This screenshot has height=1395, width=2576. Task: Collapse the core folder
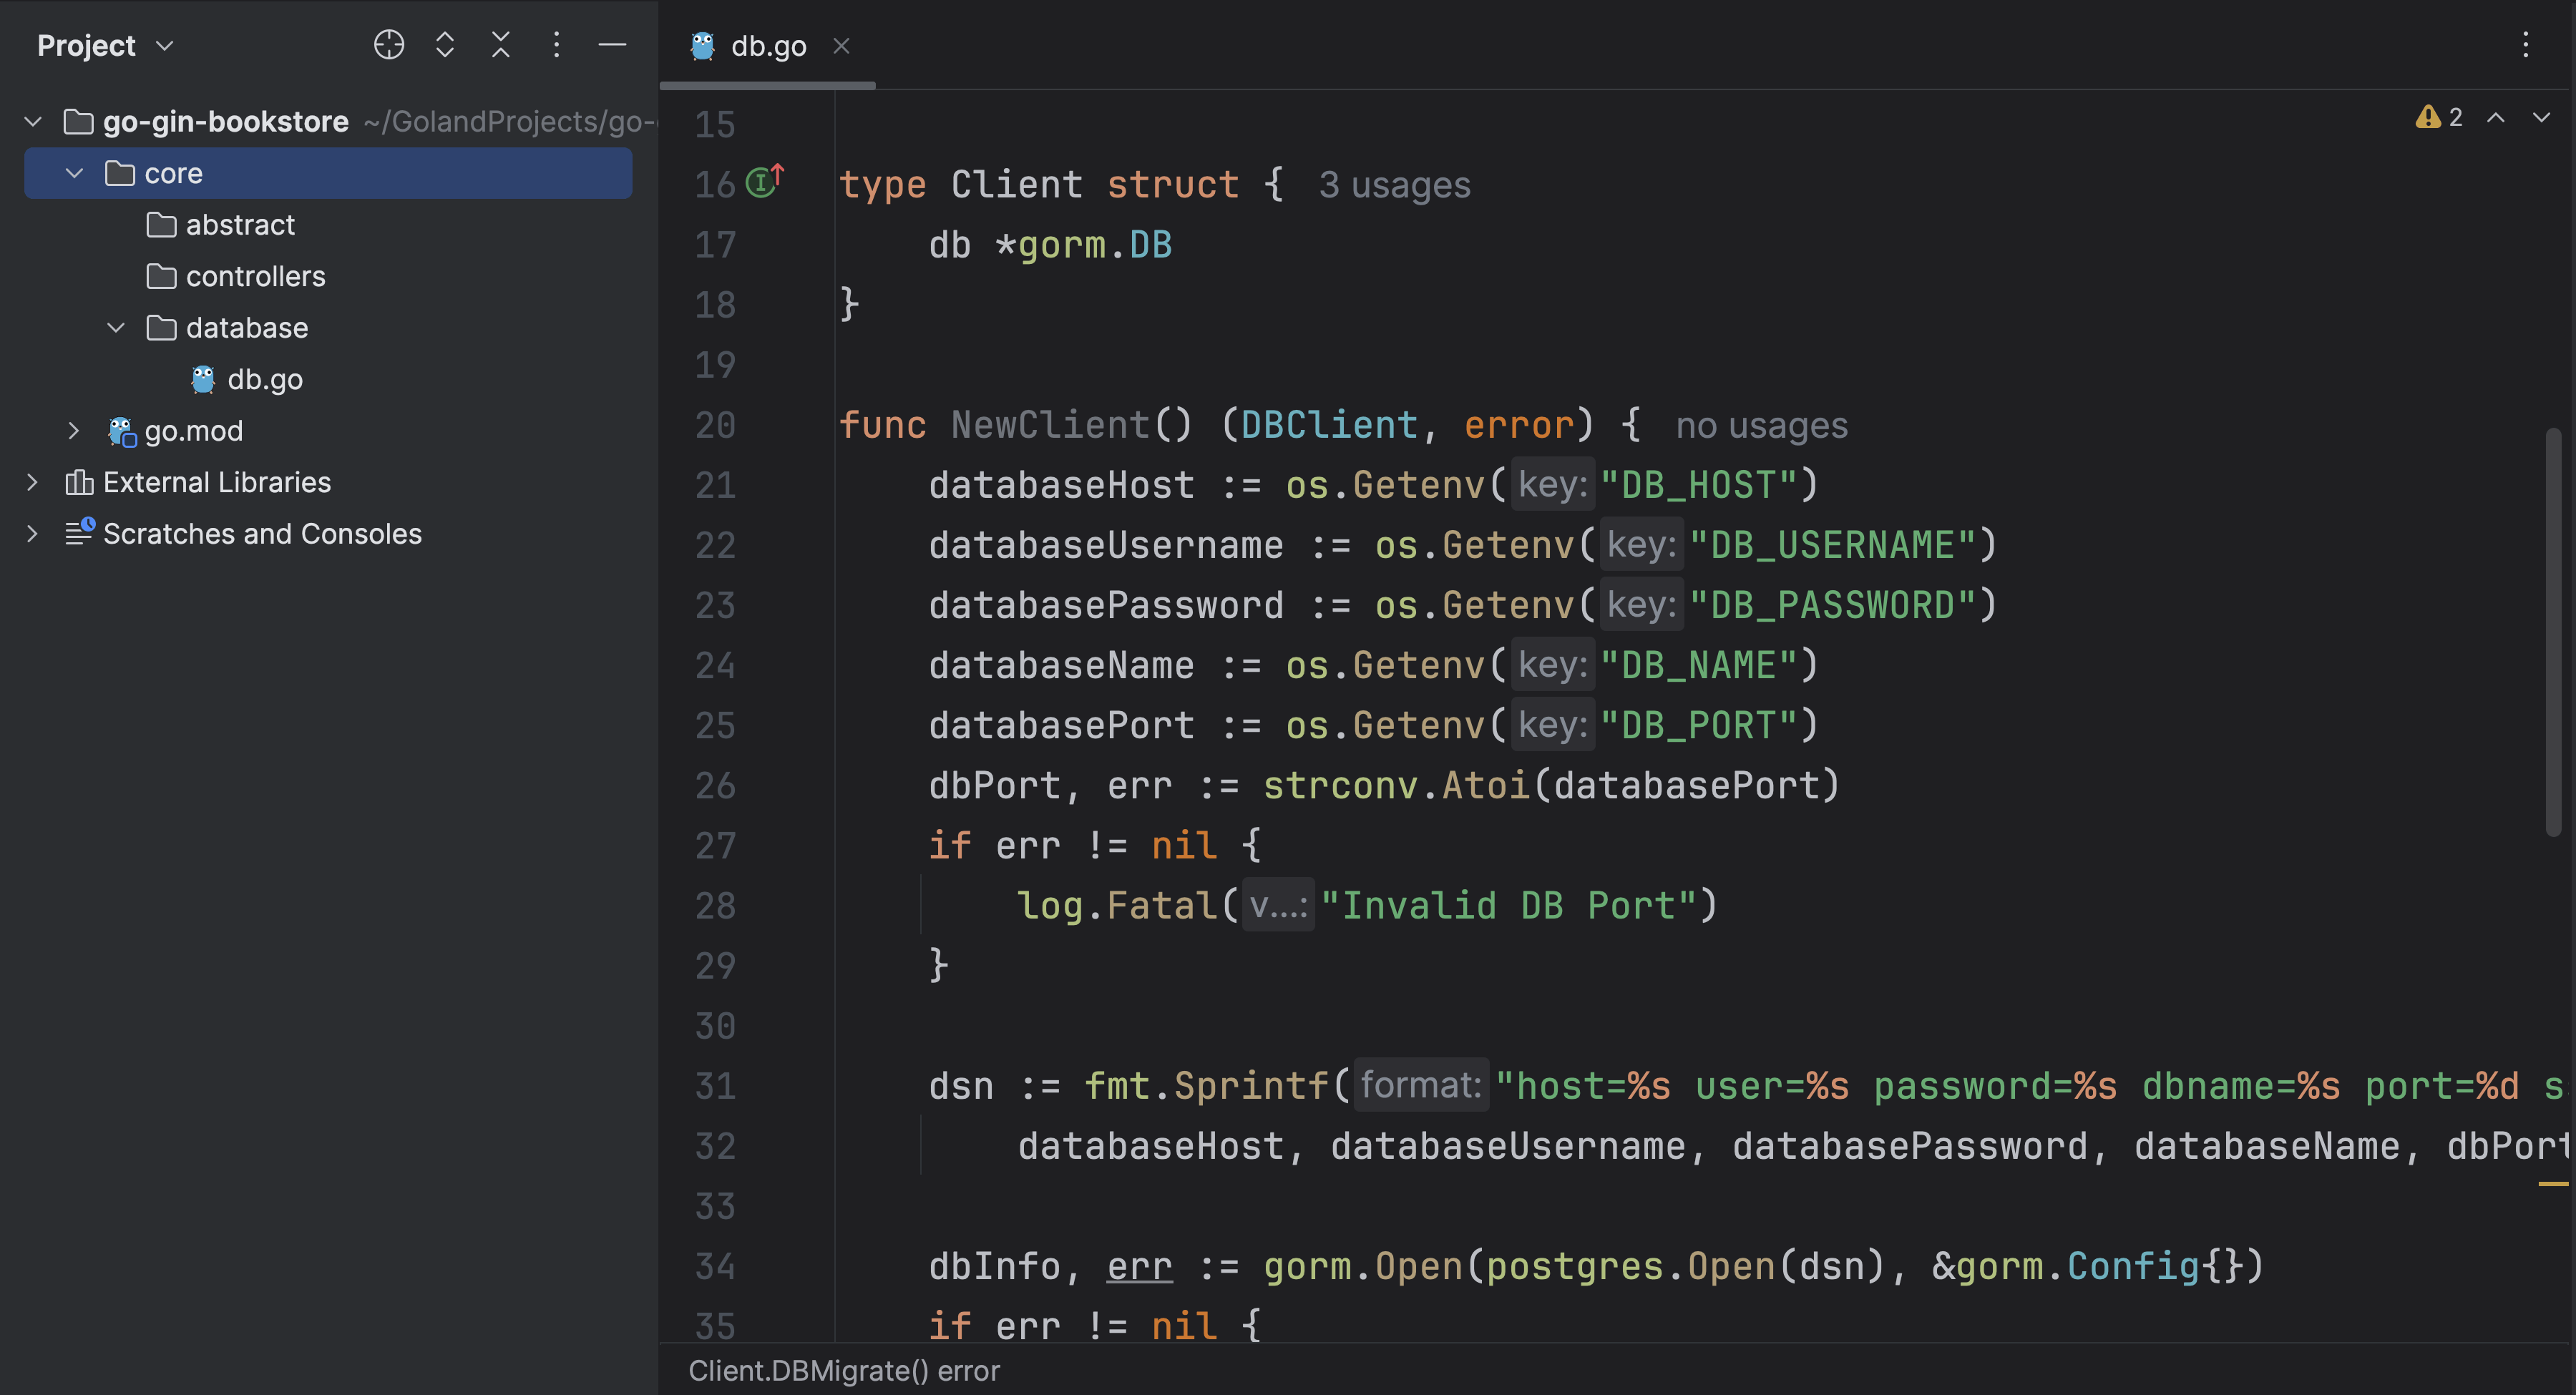pos(74,173)
